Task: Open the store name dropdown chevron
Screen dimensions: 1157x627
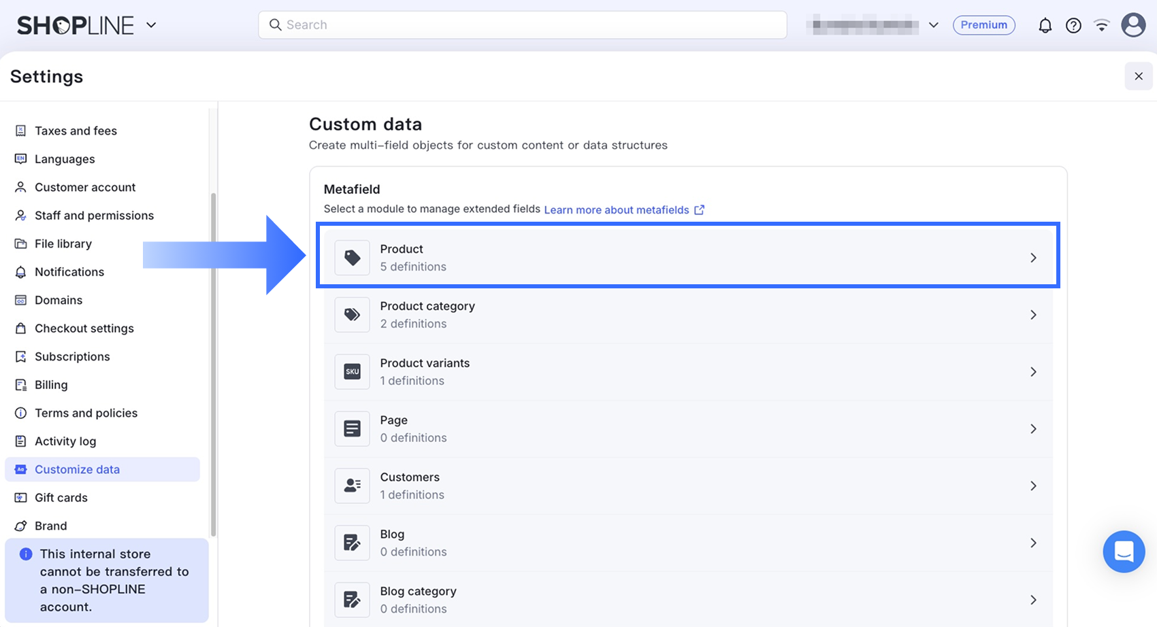Action: coord(934,25)
